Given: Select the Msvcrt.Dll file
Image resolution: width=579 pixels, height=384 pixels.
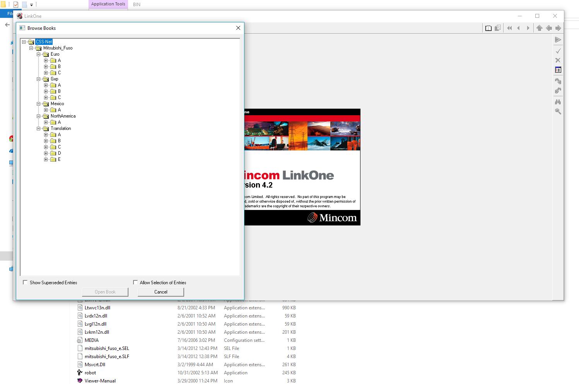Looking at the screenshot, I should coord(95,365).
